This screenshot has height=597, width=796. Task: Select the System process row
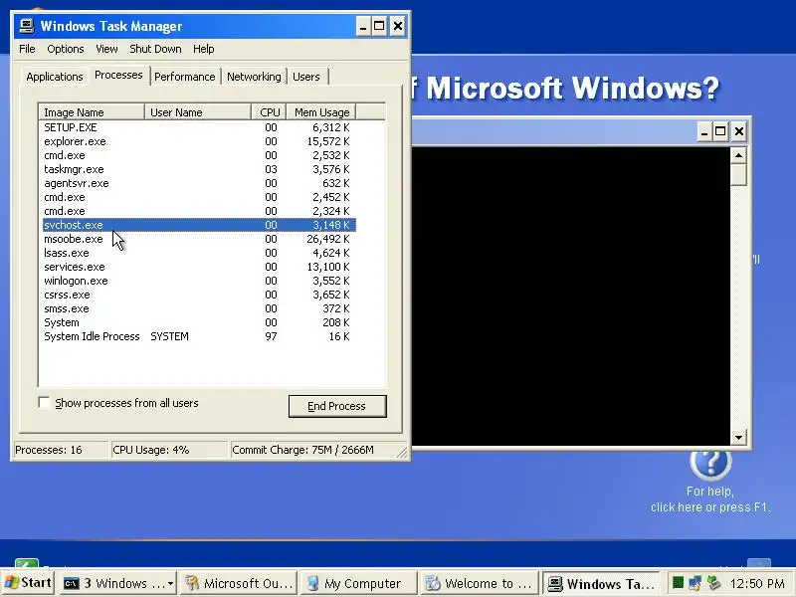tap(199, 322)
